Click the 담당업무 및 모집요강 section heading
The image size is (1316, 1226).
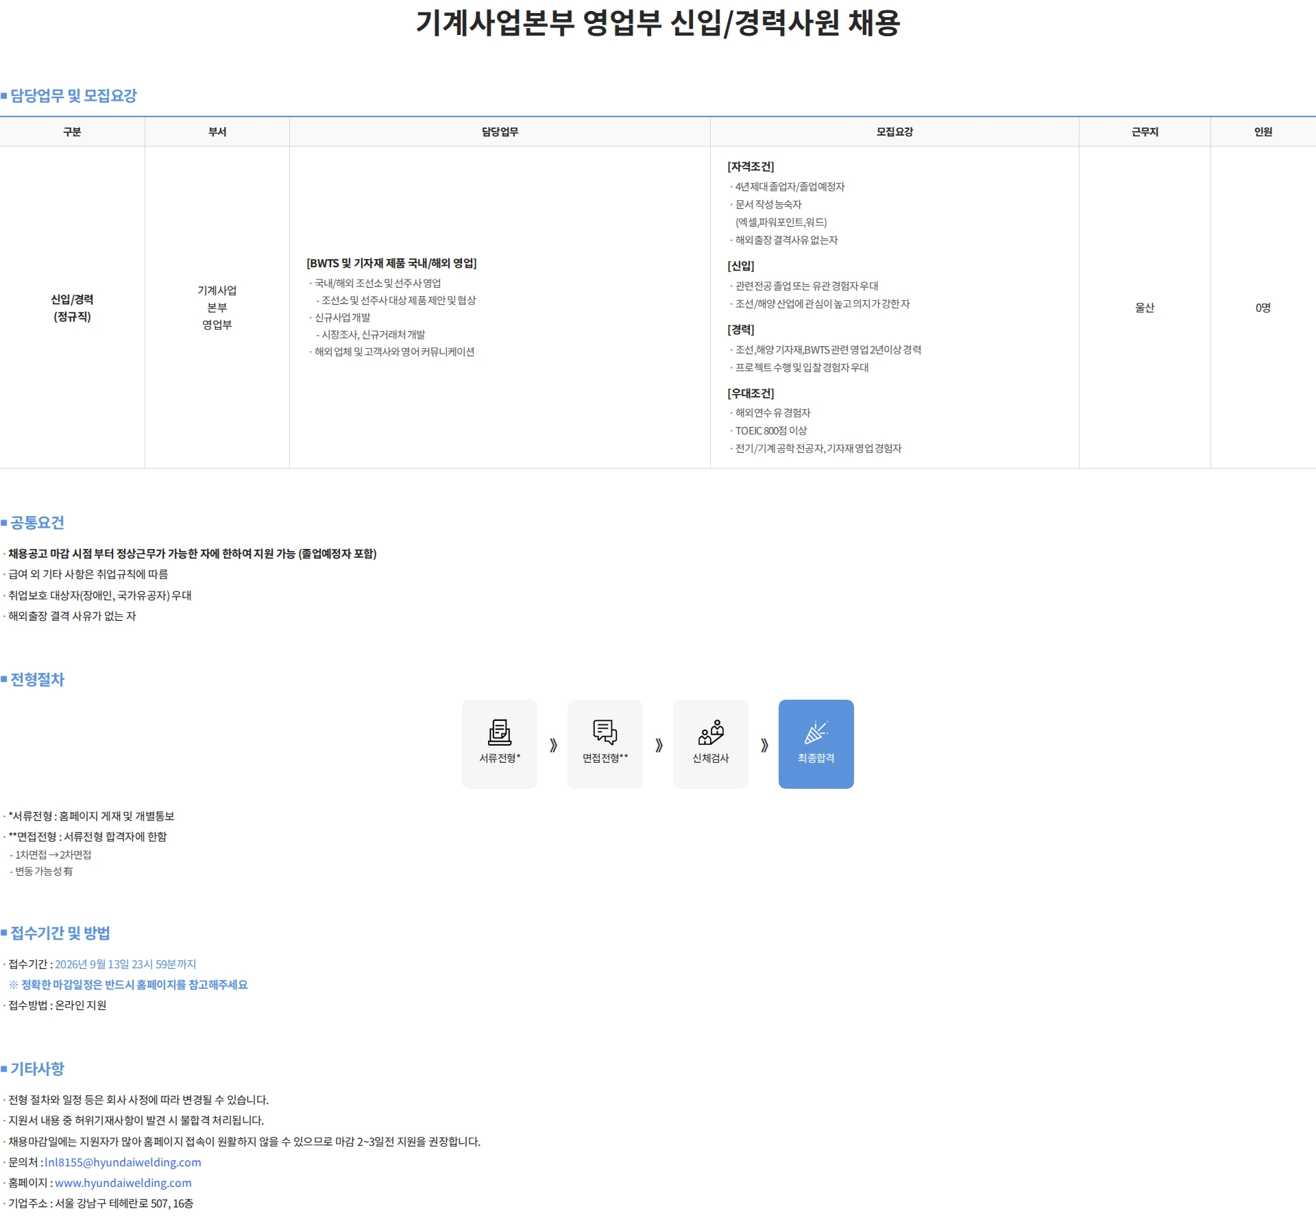tap(73, 95)
